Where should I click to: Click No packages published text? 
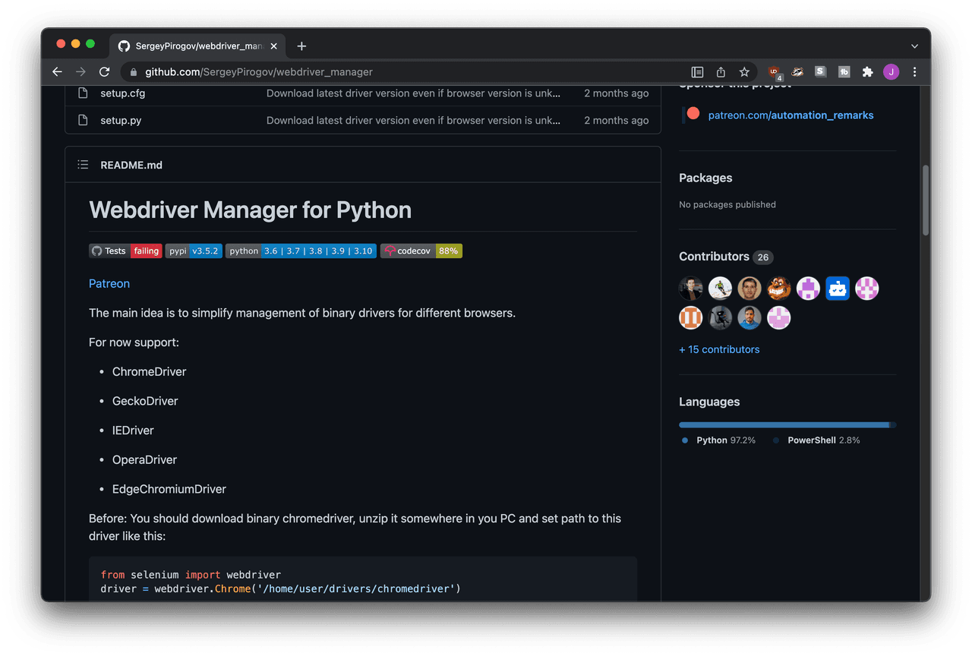(727, 204)
